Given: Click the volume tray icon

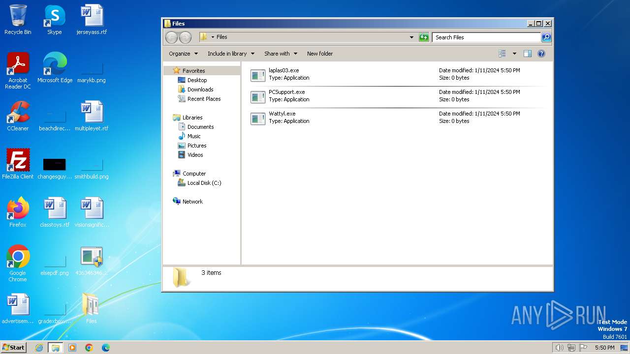Looking at the screenshot, I should coord(559,348).
